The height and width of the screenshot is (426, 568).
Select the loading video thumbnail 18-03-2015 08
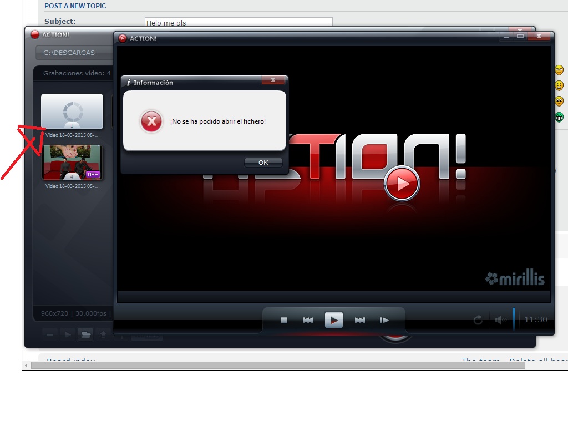(x=72, y=111)
